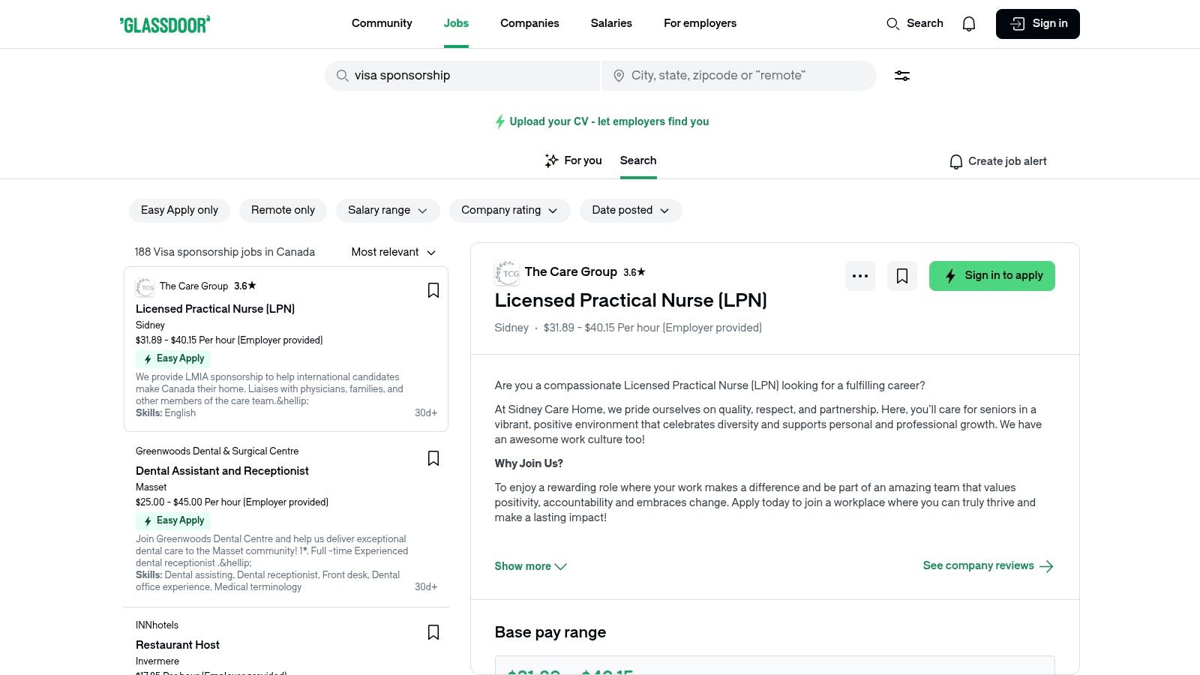Click The Care Group logo in job detail
Screen dimensions: 1200x675
pos(508,273)
